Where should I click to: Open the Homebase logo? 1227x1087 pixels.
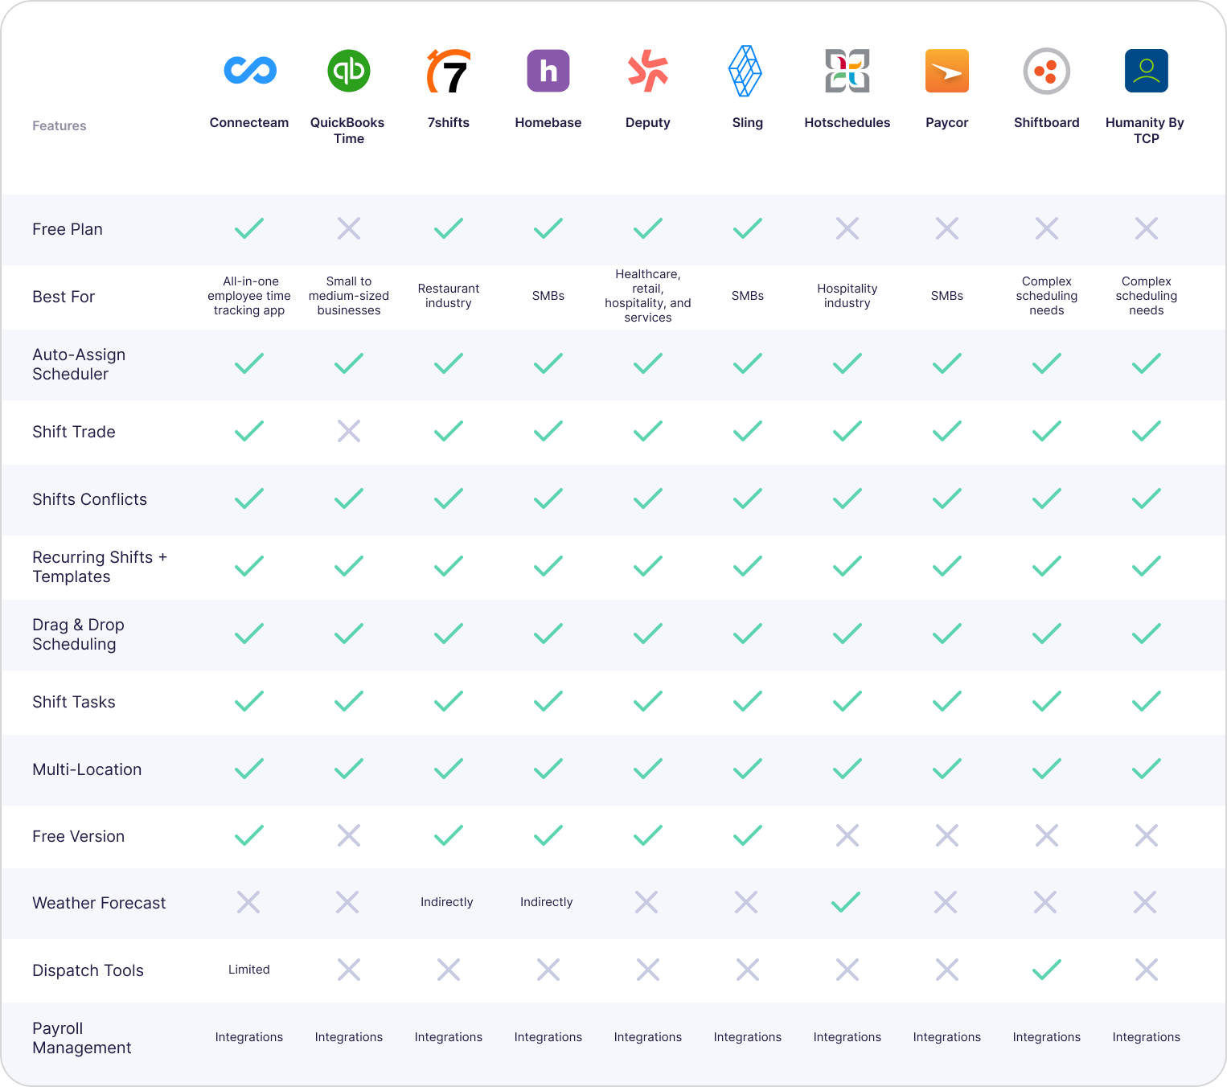(548, 71)
